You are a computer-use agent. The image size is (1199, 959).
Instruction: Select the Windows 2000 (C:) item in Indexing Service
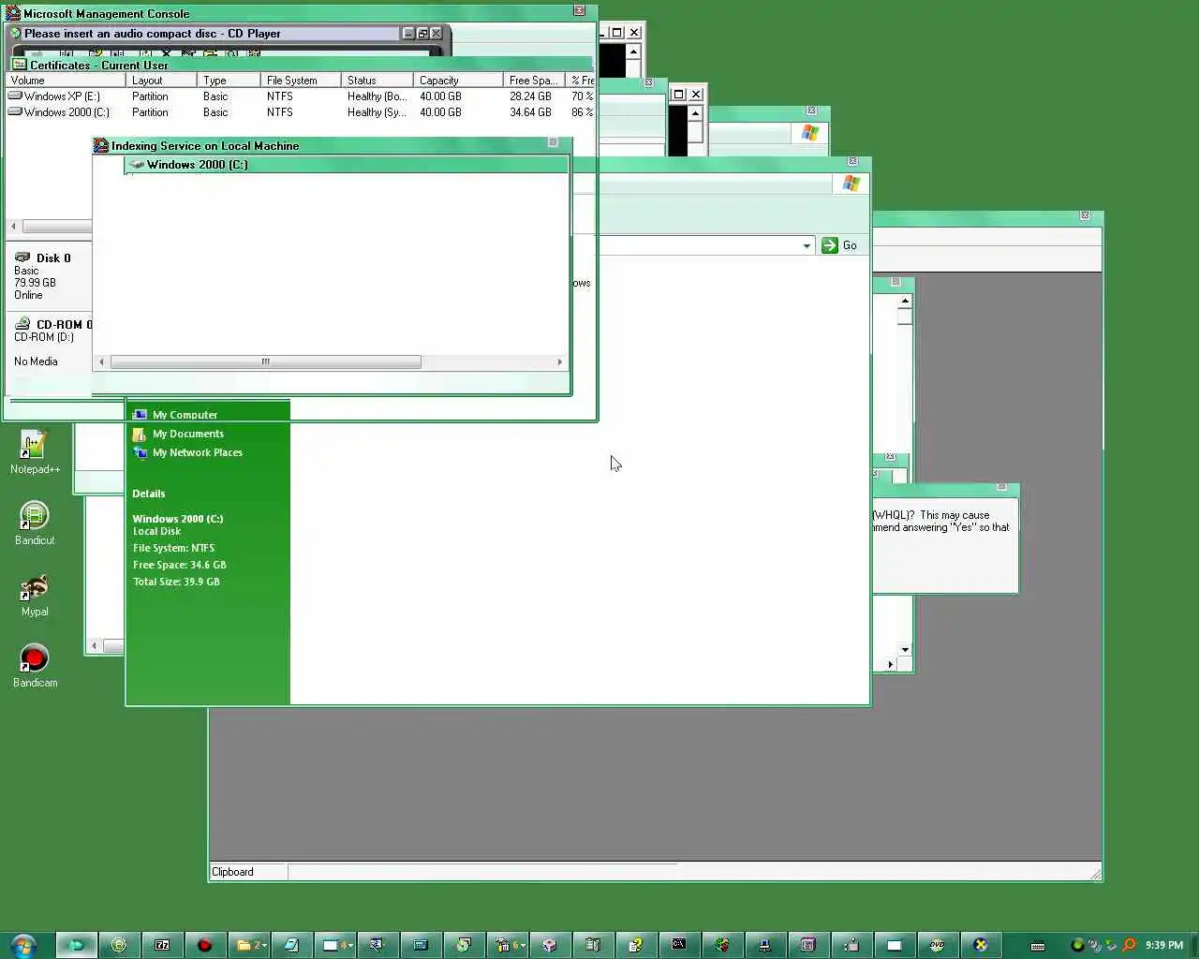[x=347, y=165]
